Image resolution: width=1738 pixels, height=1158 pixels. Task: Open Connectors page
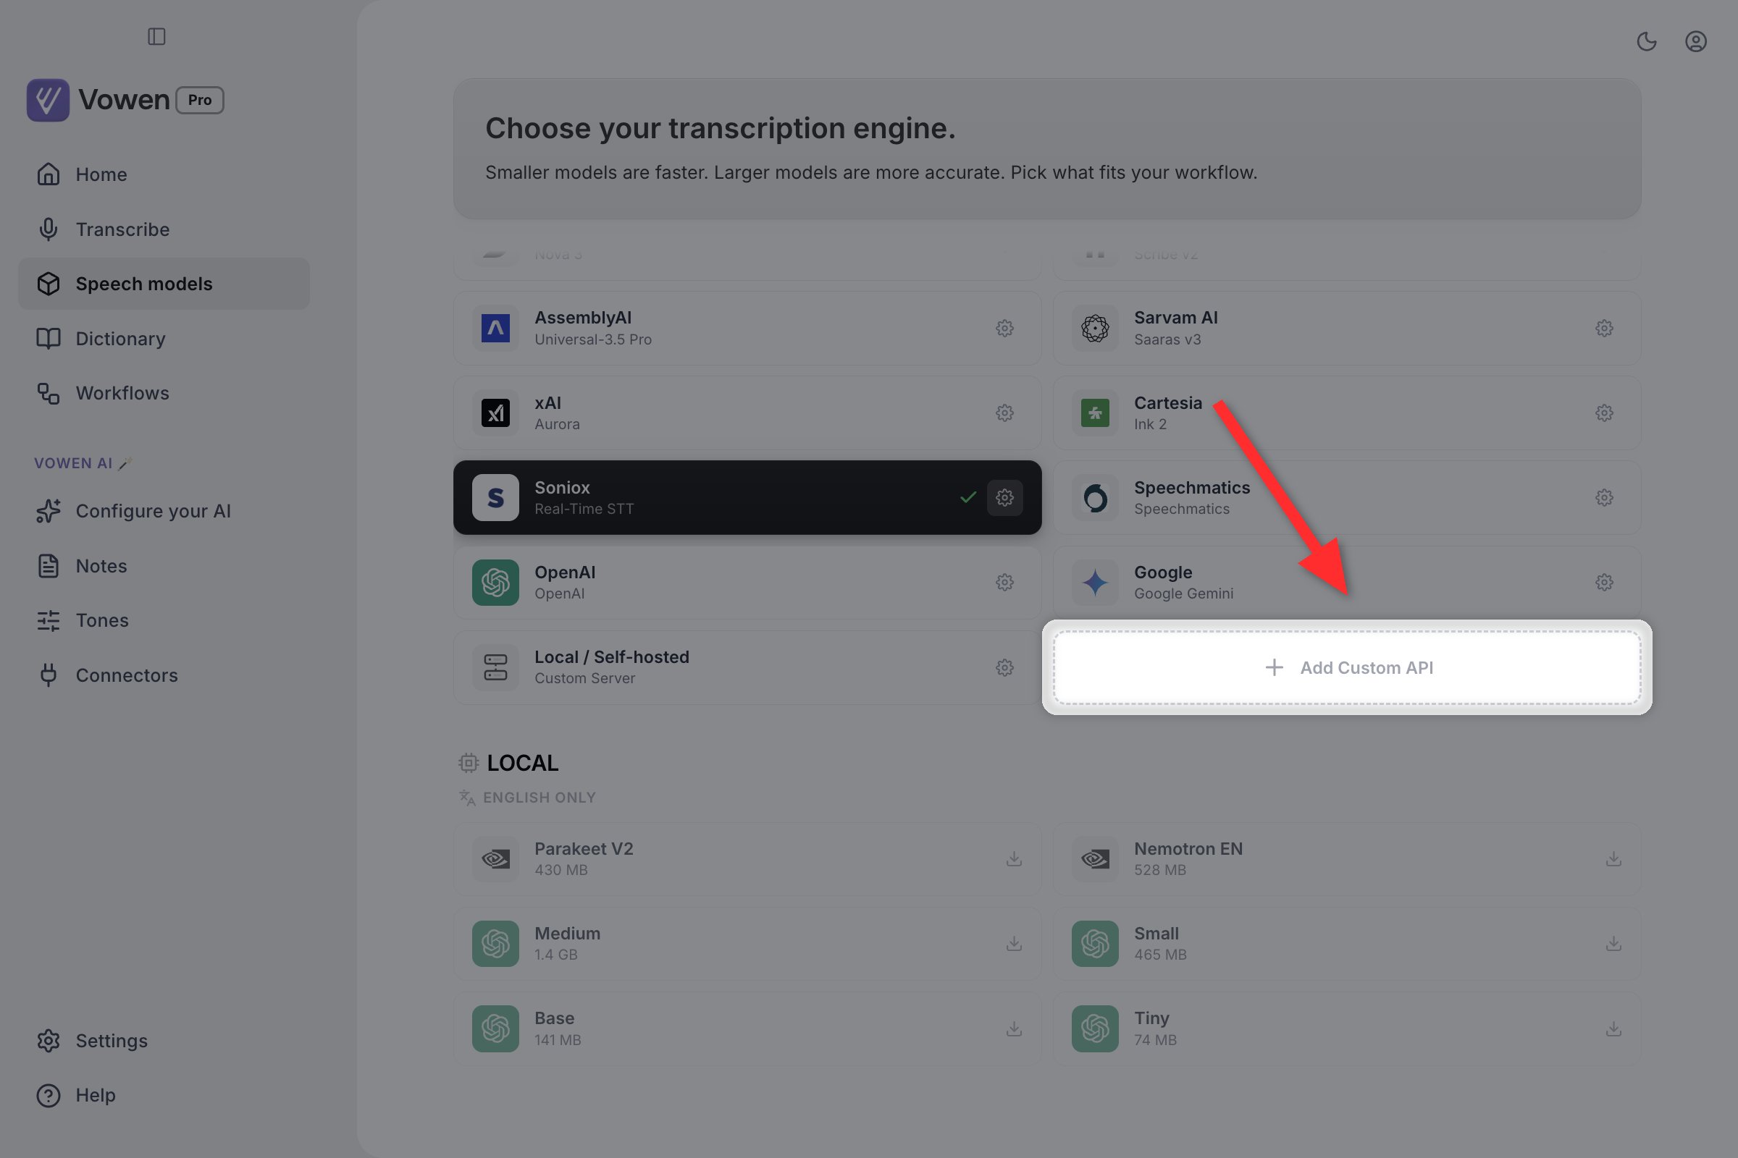click(x=164, y=675)
